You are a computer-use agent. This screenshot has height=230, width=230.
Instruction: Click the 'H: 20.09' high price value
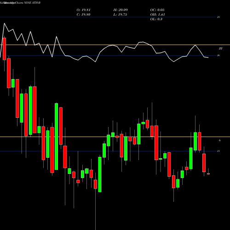click(121, 10)
